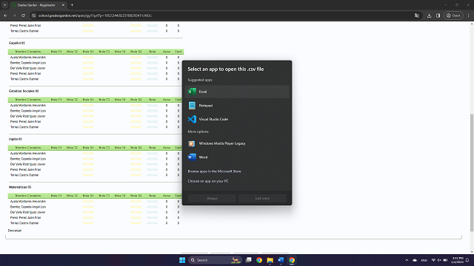Click the Matemáticas 05 section heading
Image resolution: width=474 pixels, height=266 pixels.
20,187
